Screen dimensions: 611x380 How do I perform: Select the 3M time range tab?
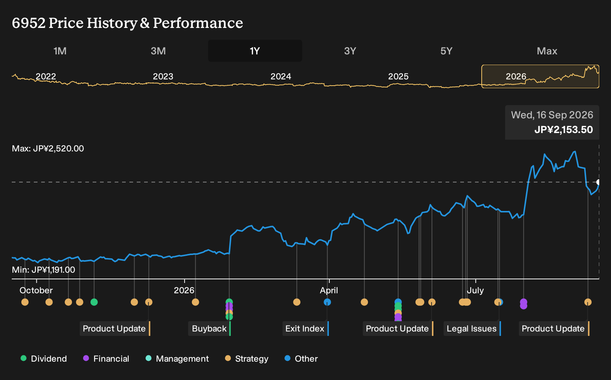[158, 51]
